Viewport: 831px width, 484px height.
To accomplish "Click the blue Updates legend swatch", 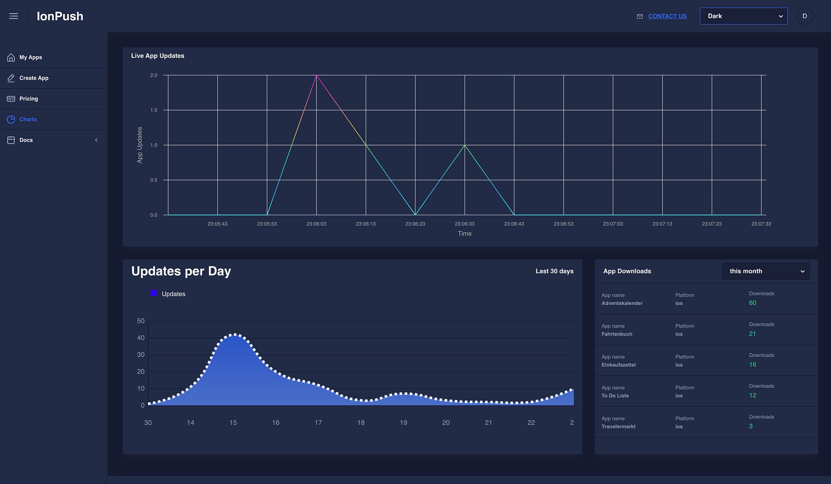I will pyautogui.click(x=154, y=293).
